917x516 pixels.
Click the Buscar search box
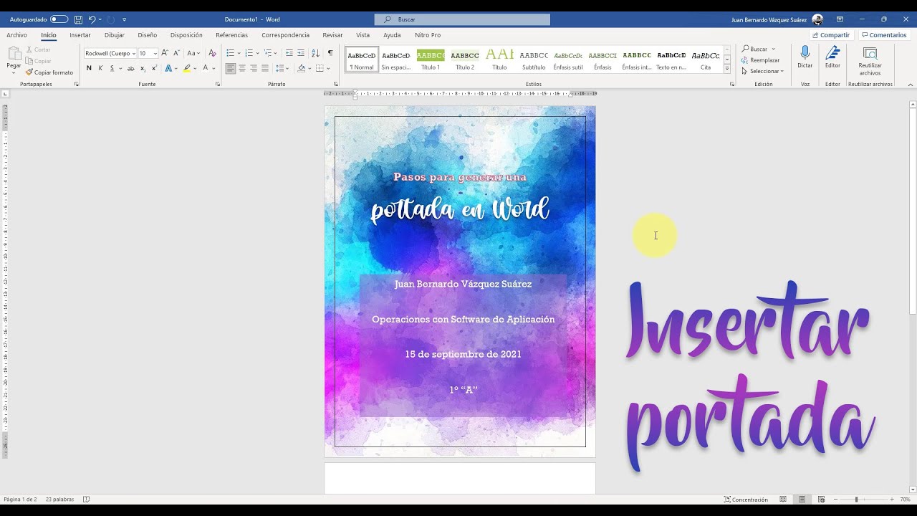(462, 19)
